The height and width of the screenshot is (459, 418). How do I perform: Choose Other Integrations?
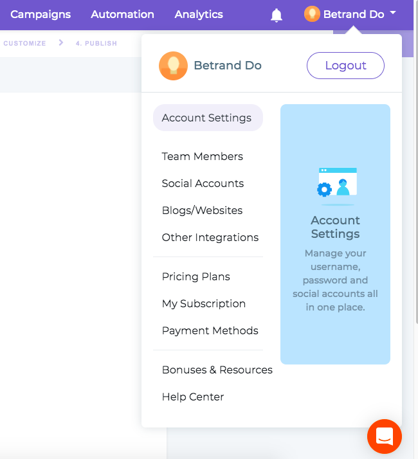[210, 237]
